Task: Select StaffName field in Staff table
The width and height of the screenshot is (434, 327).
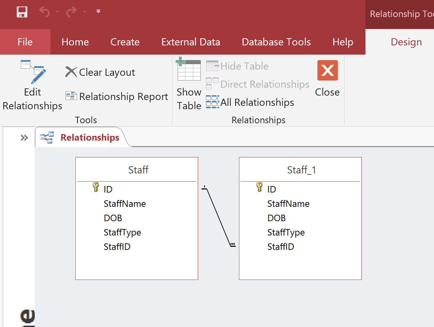Action: coord(125,204)
